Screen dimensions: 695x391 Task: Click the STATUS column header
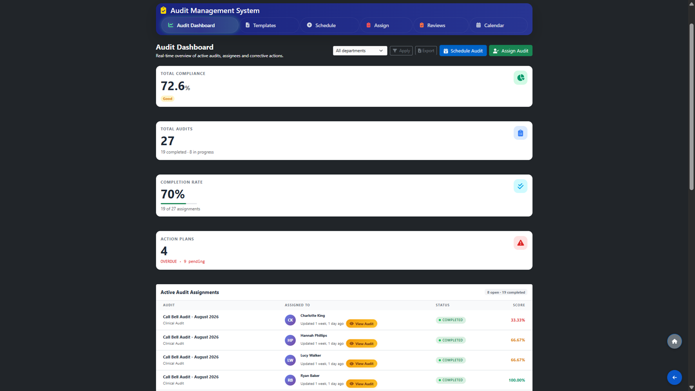[443, 305]
